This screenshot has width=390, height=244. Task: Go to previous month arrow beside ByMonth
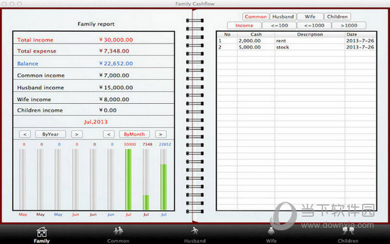coord(109,134)
